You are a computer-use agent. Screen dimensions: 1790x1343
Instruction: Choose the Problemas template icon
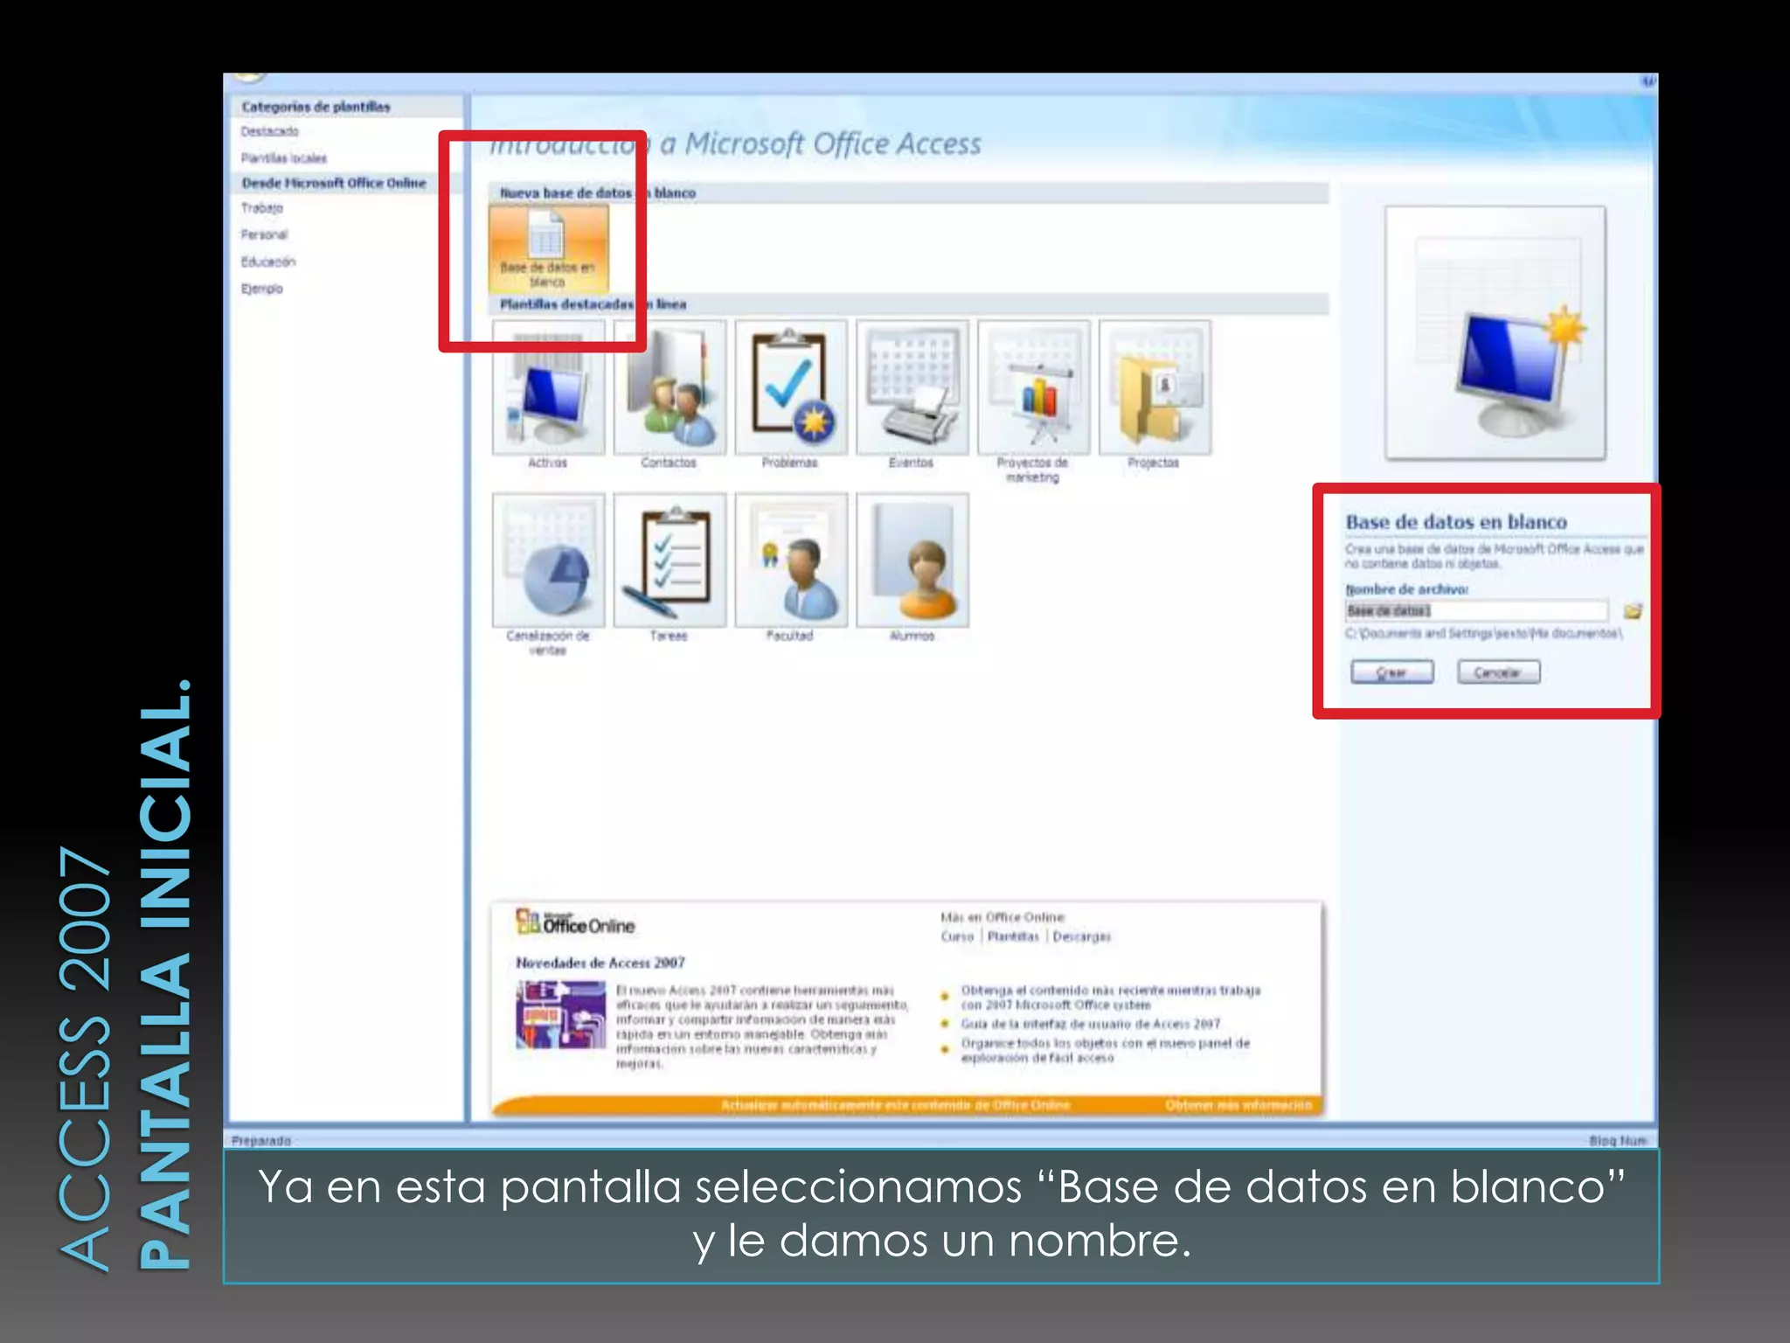pyautogui.click(x=791, y=387)
